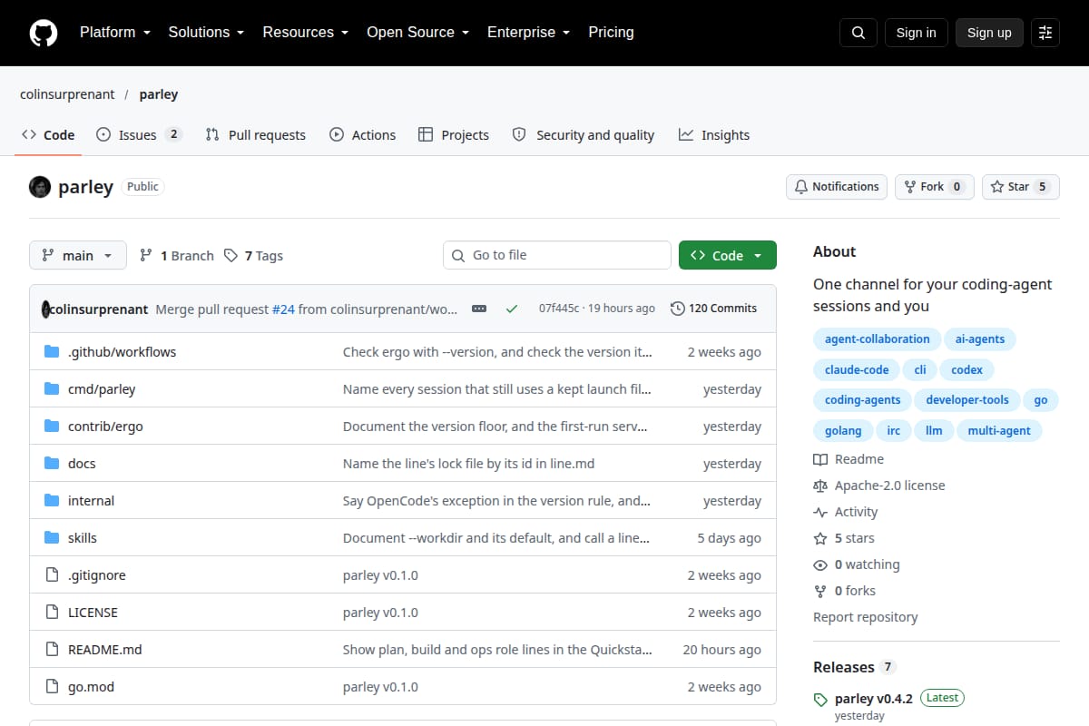Open the coding-agents topic tag

[862, 399]
